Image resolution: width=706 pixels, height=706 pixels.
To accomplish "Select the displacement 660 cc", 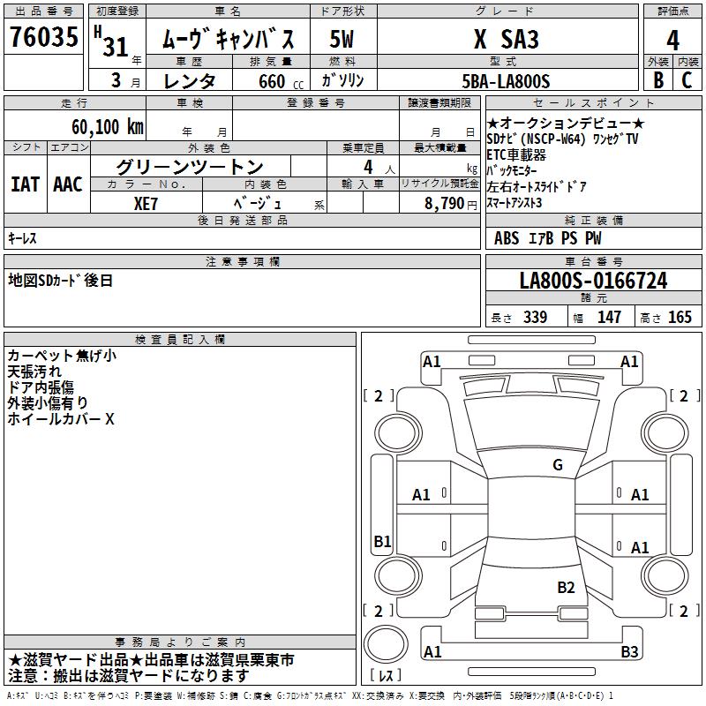I will [281, 81].
